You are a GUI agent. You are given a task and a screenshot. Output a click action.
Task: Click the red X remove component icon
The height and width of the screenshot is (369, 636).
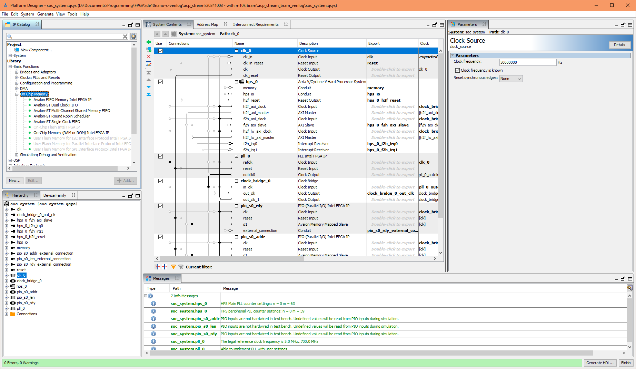point(149,57)
